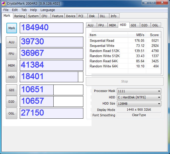
Task: Click the CrystalMark title bar app icon
Action: (4, 3)
